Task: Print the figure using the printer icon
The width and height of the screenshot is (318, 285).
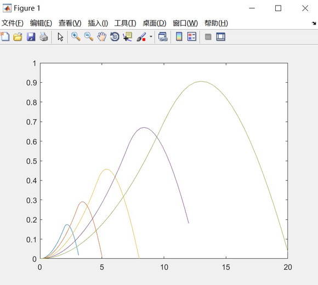Action: pos(44,37)
